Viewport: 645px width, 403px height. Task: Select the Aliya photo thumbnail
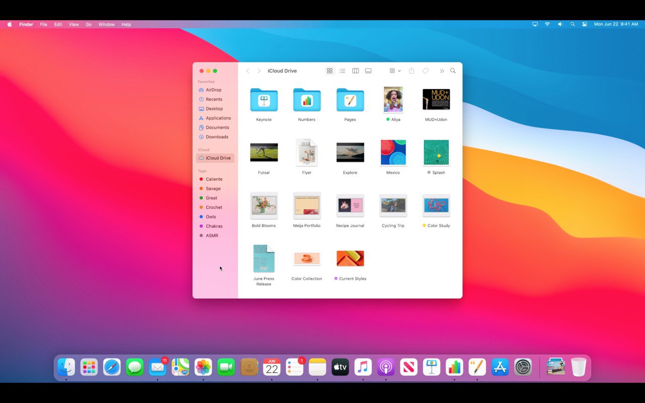[393, 99]
